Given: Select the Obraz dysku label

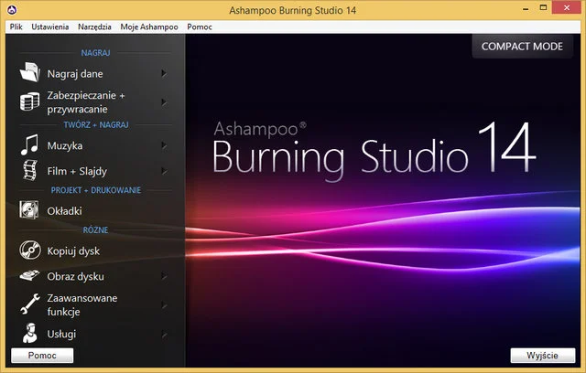Looking at the screenshot, I should click(x=75, y=276).
